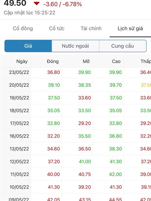151x201 pixels.
Task: Click the Ngày column header
Action: (x=22, y=62)
